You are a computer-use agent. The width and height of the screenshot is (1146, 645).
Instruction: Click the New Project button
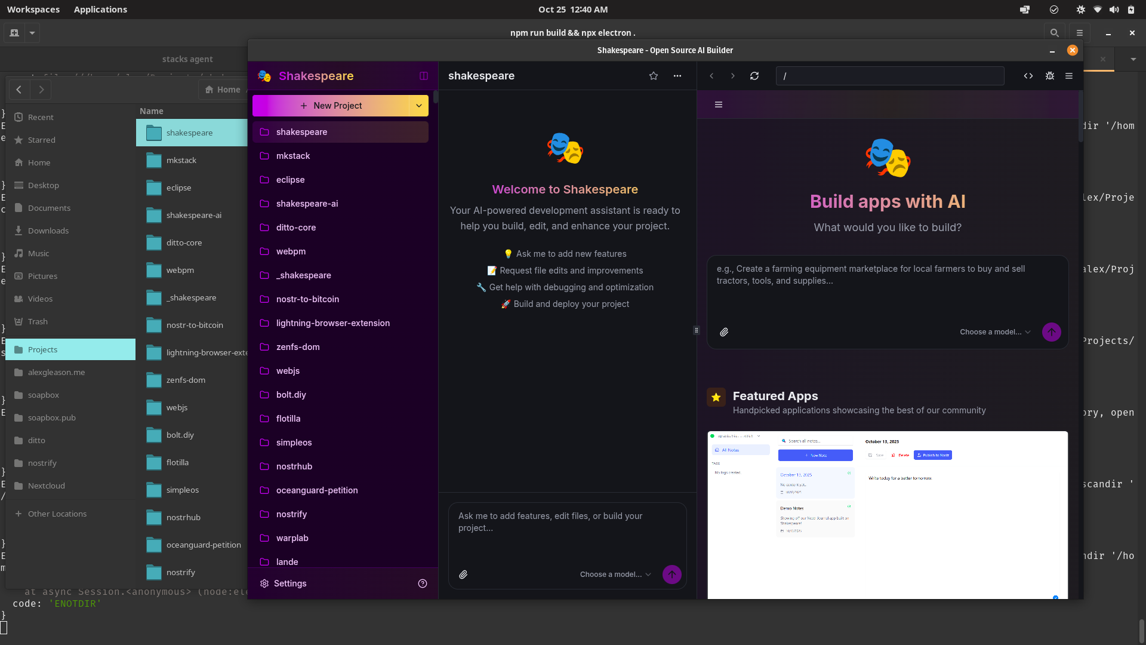coord(332,106)
